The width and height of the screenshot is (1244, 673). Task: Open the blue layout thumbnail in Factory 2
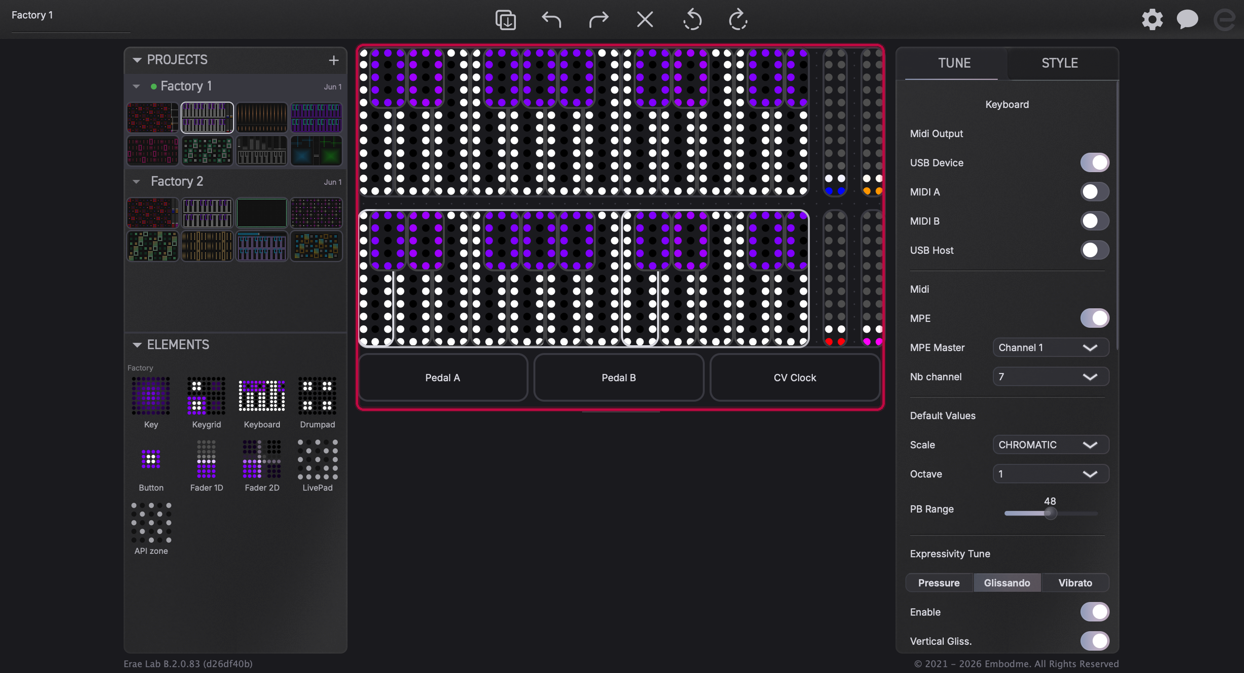(262, 246)
